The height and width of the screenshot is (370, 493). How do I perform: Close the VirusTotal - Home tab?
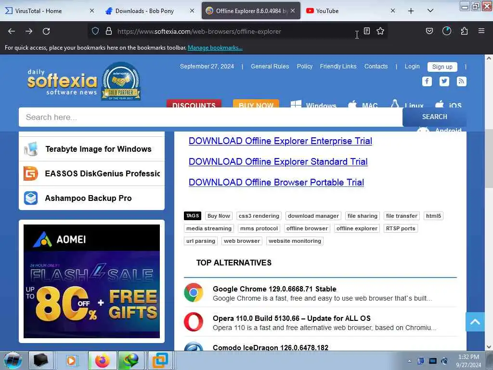pos(92,11)
